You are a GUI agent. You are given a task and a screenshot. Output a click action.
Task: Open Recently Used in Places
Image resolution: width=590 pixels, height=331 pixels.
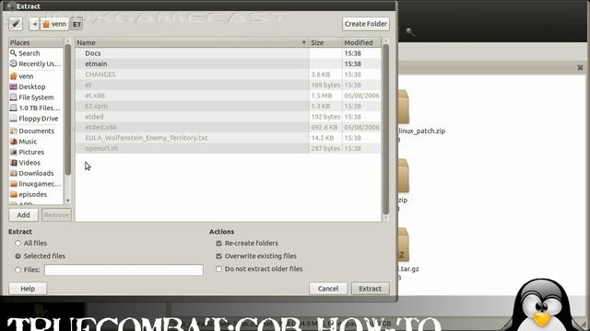point(36,63)
